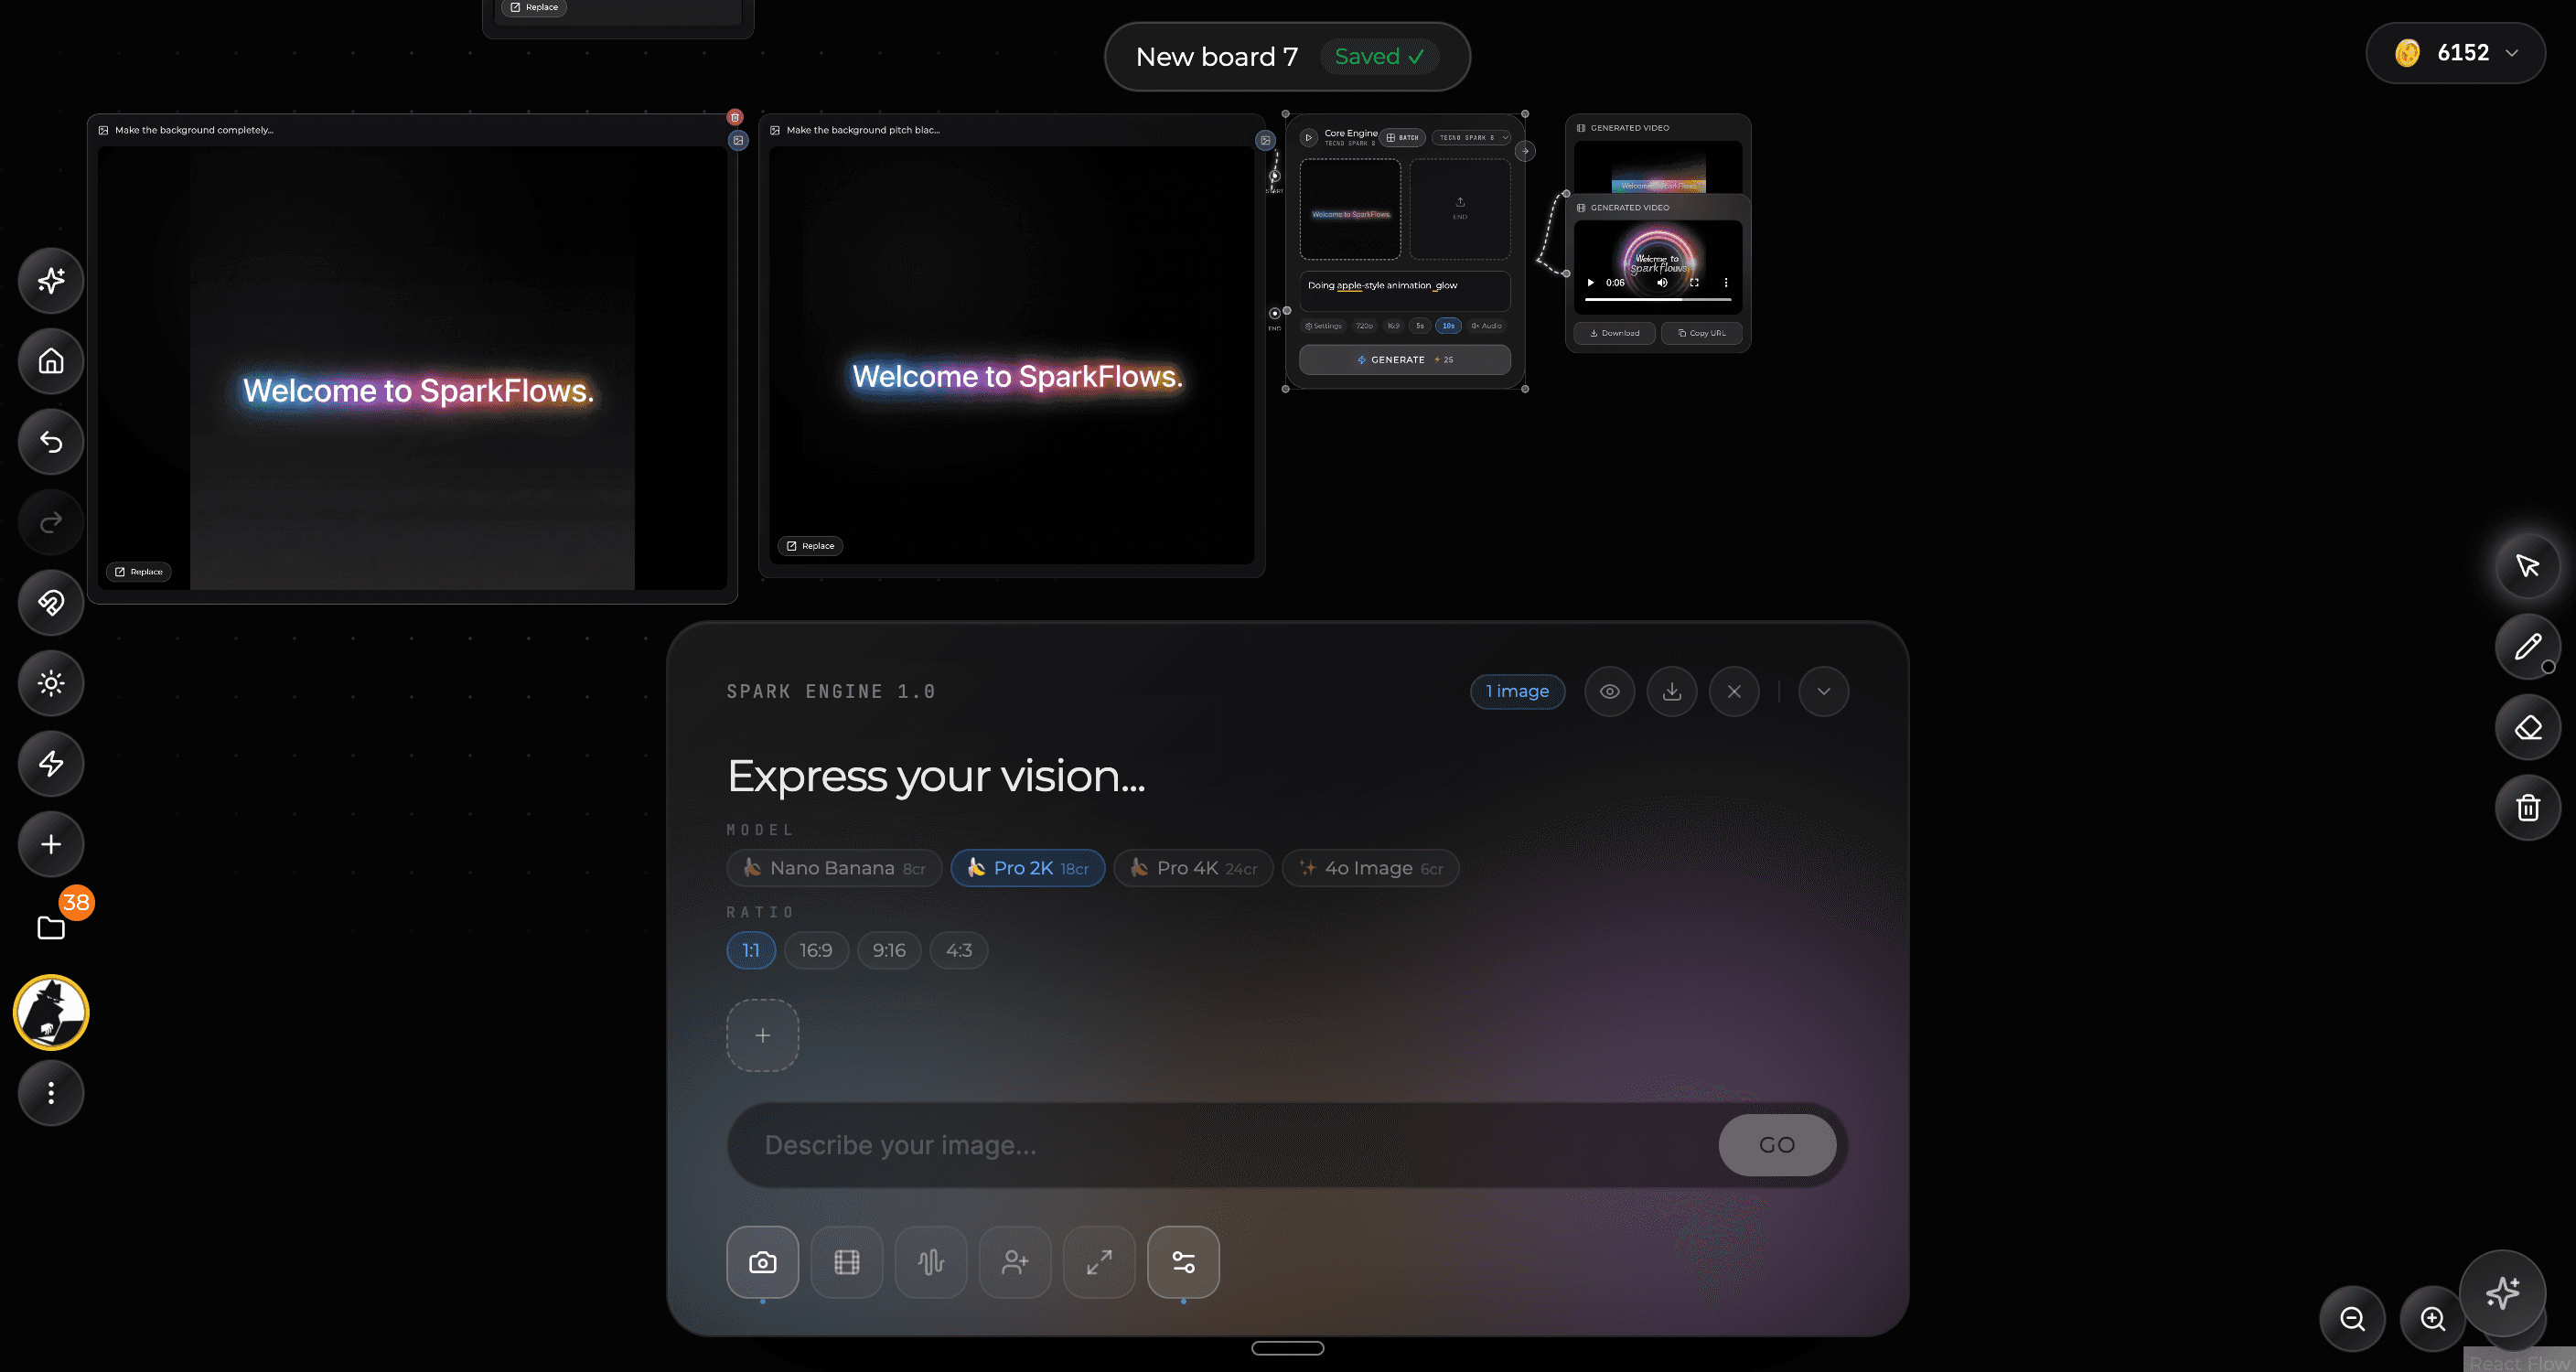2576x1372 pixels.
Task: Click the add person icon
Action: point(1015,1262)
